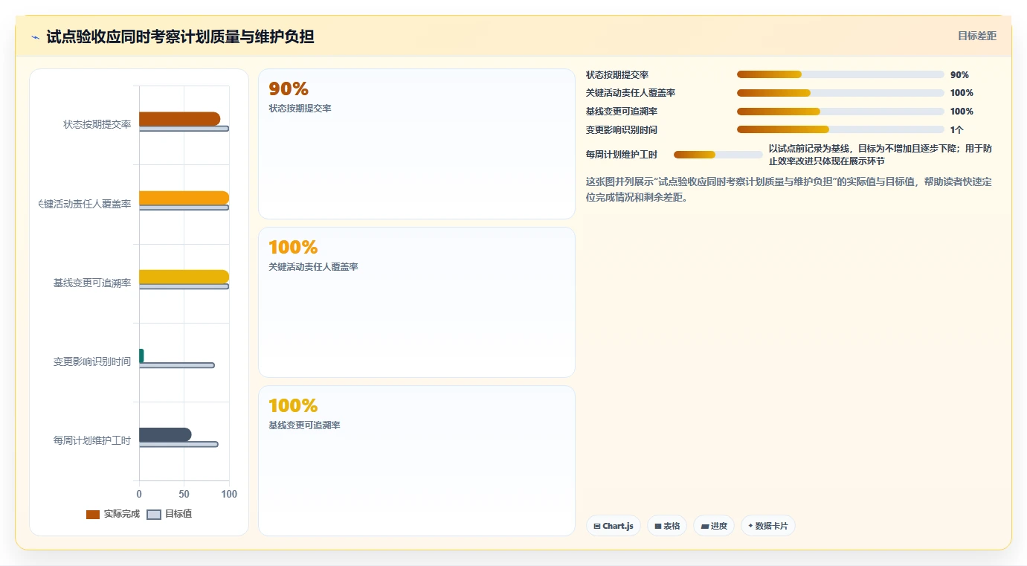Click the 变更影响识别时间 target value bar
Viewport: 1027px width, 566px height.
176,365
